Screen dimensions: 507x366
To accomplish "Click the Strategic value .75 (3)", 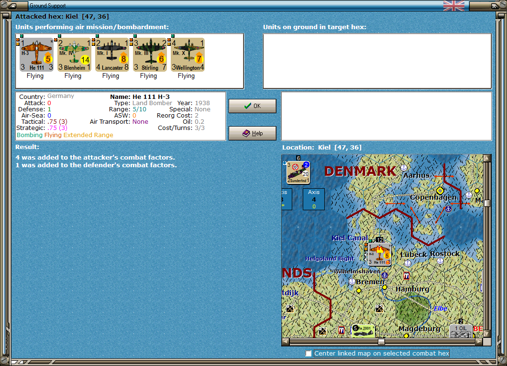I will tap(57, 128).
